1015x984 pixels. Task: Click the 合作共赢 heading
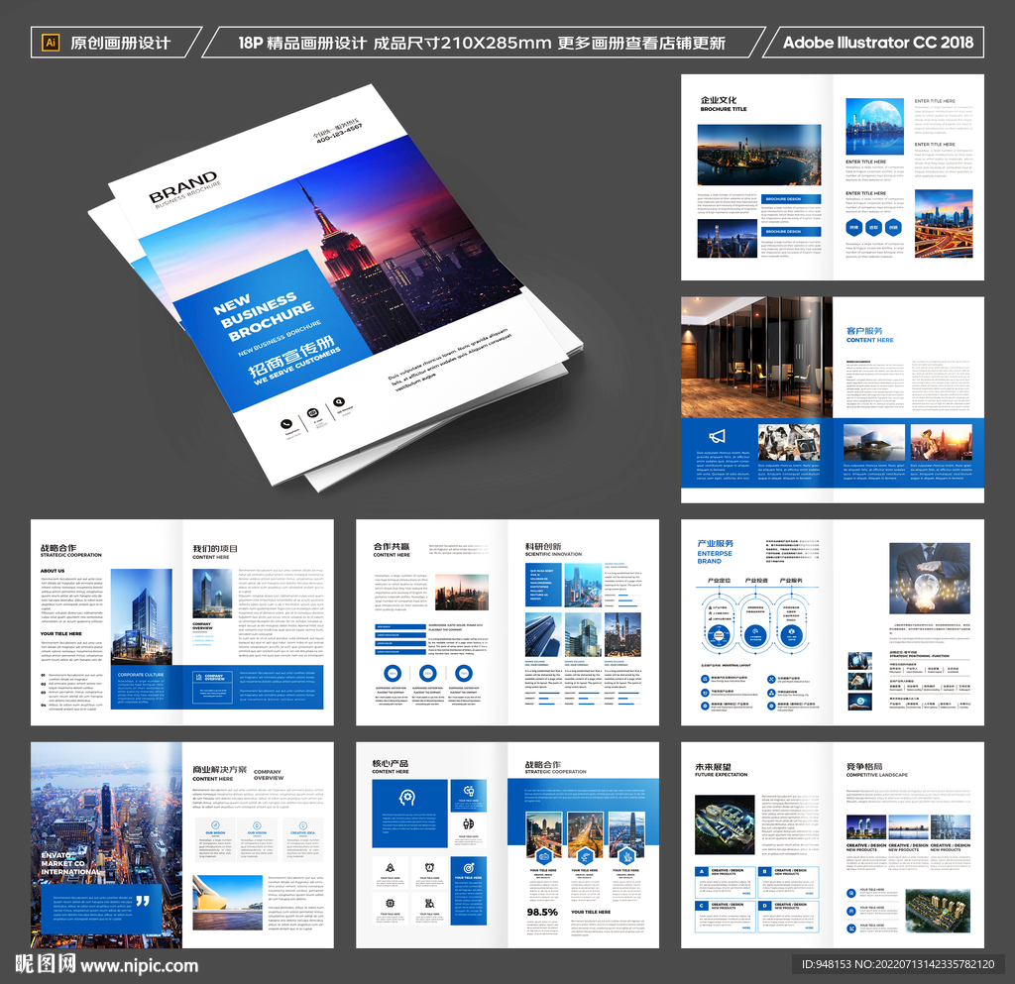pyautogui.click(x=392, y=547)
